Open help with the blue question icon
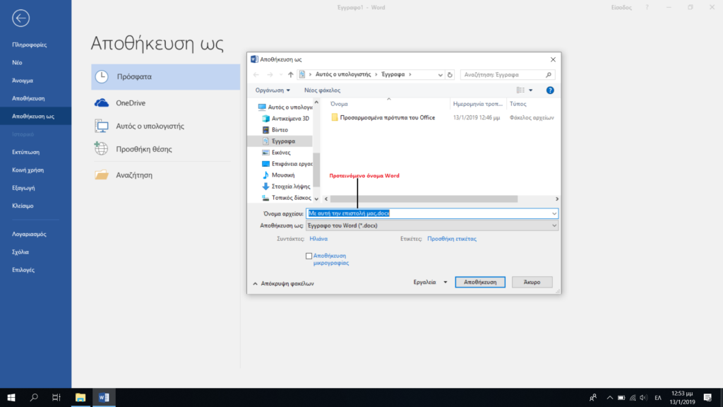Screen dimensions: 723x407 (550, 90)
